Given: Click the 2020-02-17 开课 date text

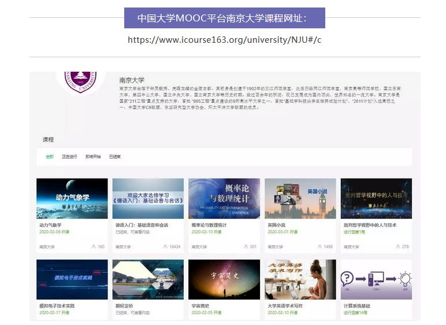Looking at the screenshot, I should pos(54,312).
